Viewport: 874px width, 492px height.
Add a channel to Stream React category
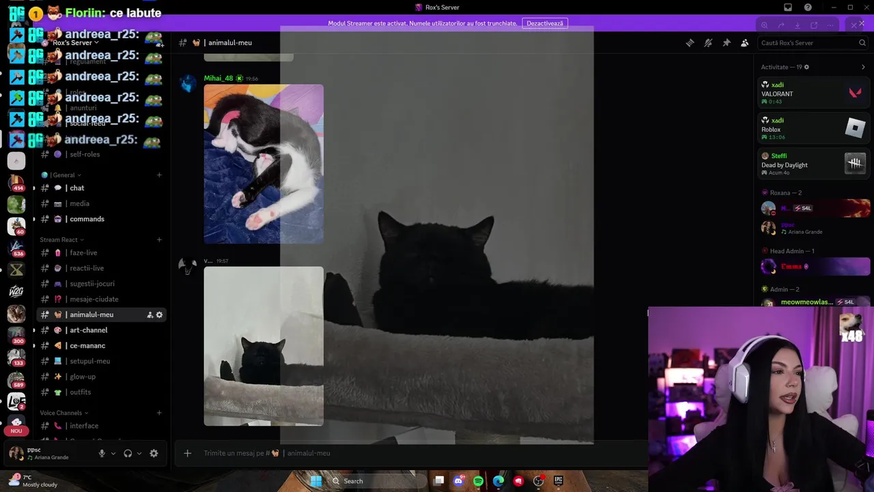pos(159,240)
